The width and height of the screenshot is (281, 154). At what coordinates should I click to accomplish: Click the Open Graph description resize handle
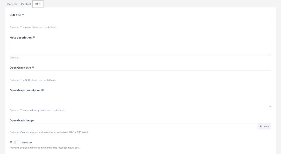[x=270, y=106]
